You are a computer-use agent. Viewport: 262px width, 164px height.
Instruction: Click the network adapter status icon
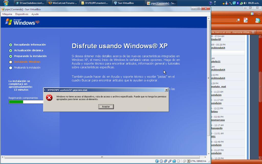tap(166, 161)
